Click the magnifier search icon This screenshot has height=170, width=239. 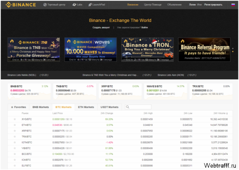coord(127,107)
